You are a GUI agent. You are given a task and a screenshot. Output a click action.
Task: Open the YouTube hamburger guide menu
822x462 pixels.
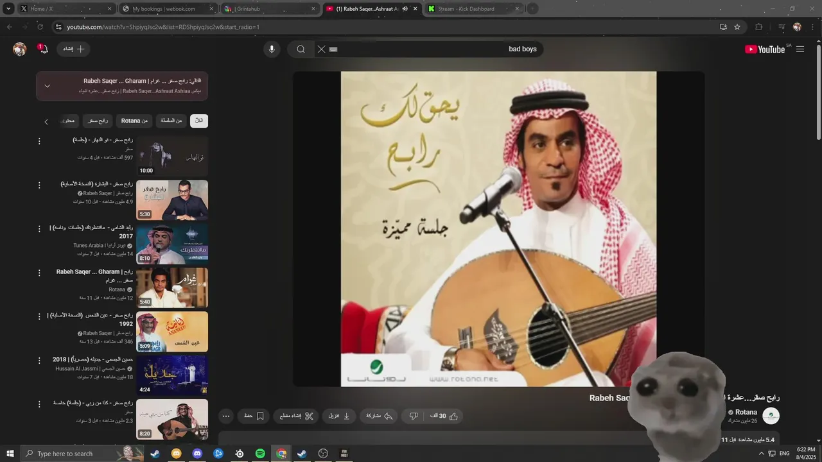[x=800, y=49]
